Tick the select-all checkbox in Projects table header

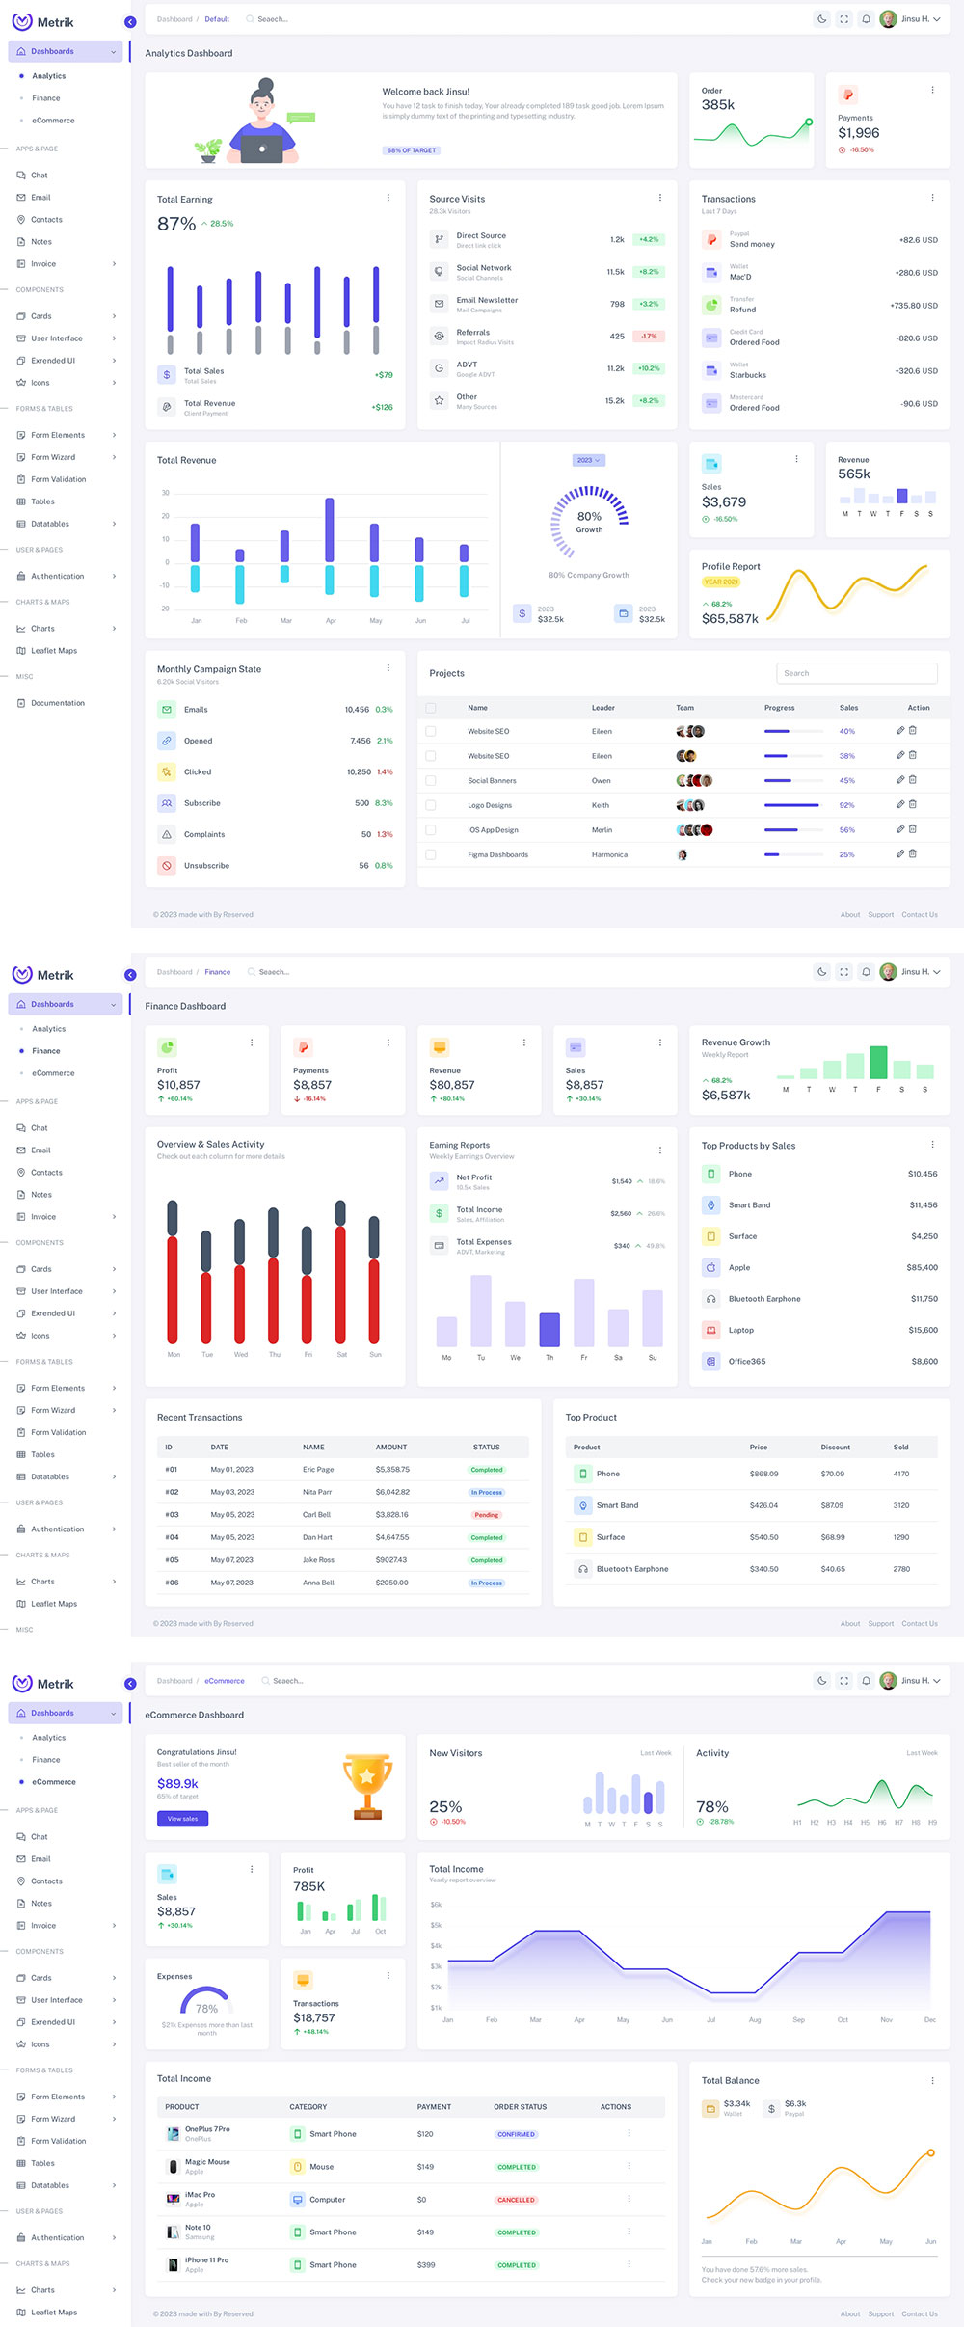click(x=431, y=708)
